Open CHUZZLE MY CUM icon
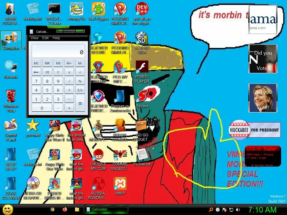 98,159
